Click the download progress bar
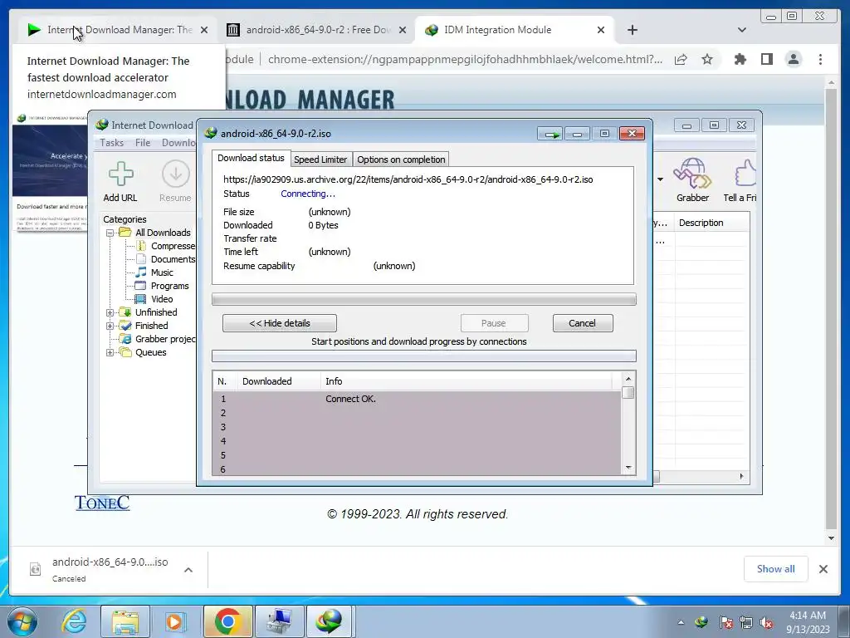Image resolution: width=850 pixels, height=638 pixels. click(424, 299)
